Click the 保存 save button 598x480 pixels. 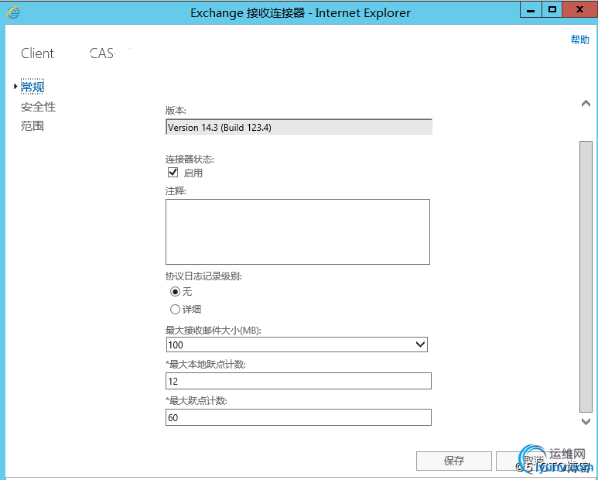tap(454, 461)
